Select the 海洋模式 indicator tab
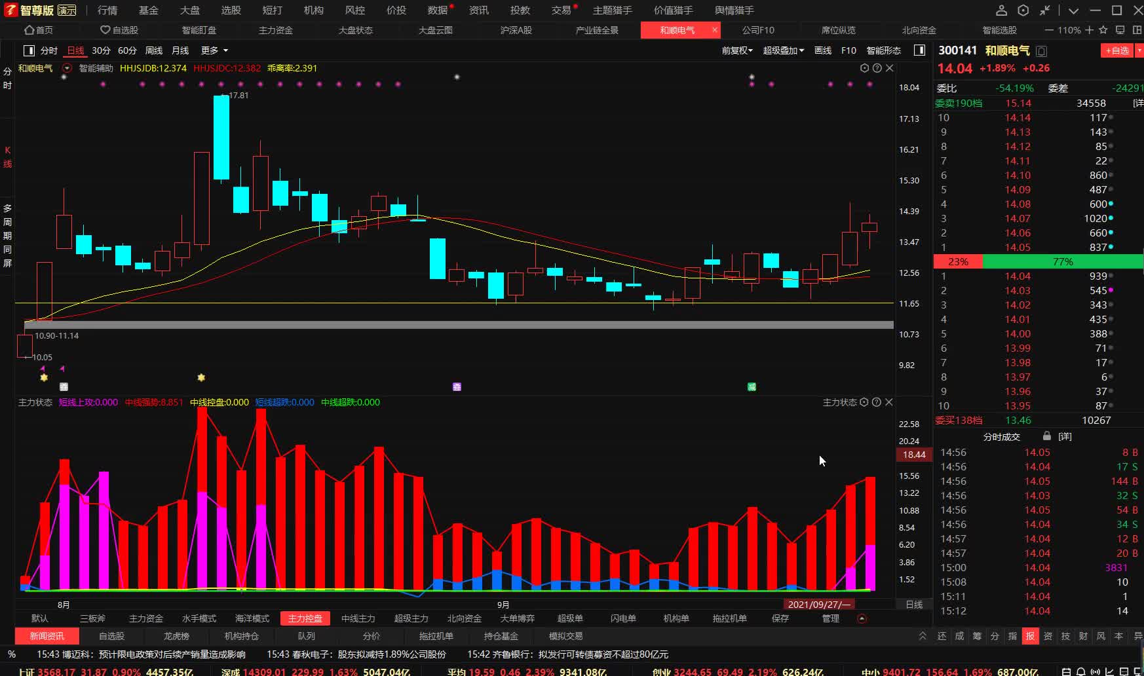Screen dimensions: 1144x676 click(252, 618)
